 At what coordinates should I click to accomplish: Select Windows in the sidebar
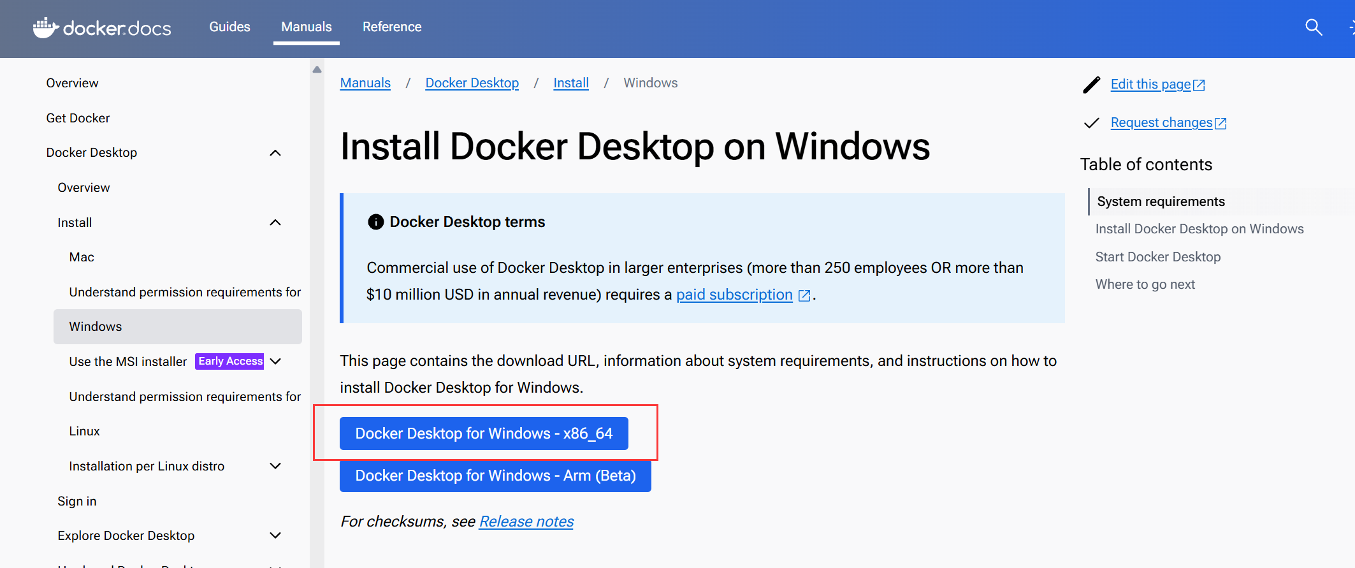pos(178,326)
